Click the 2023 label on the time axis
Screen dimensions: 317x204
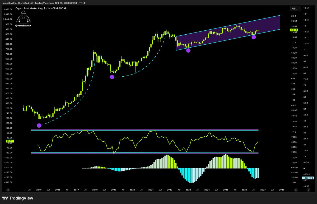[188, 190]
